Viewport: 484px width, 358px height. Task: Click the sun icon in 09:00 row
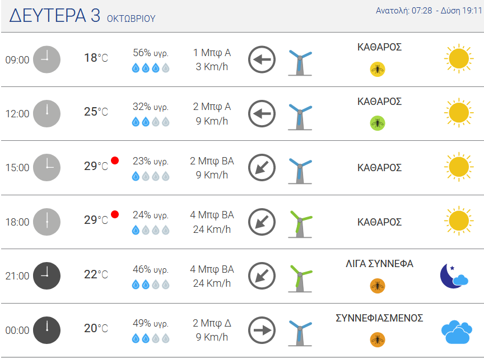[459, 58]
